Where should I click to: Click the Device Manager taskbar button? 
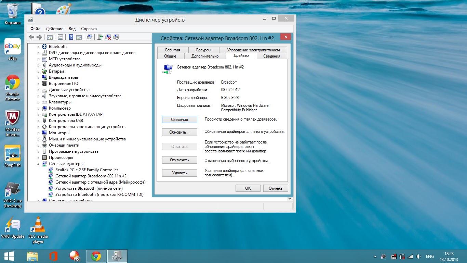pyautogui.click(x=117, y=256)
